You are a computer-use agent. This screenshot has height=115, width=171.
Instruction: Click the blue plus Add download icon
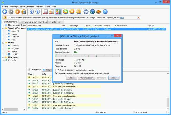tap(4, 12)
